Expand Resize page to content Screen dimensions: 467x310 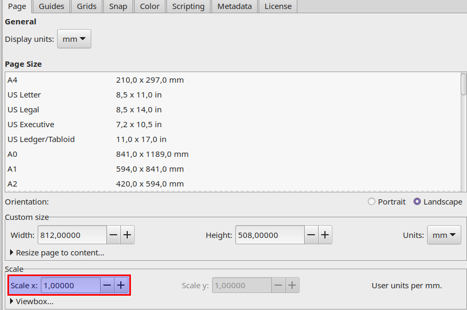point(57,253)
